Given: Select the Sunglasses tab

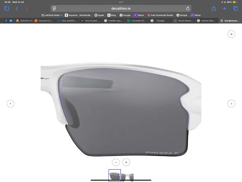Looking at the screenshot, I should 230,20.
